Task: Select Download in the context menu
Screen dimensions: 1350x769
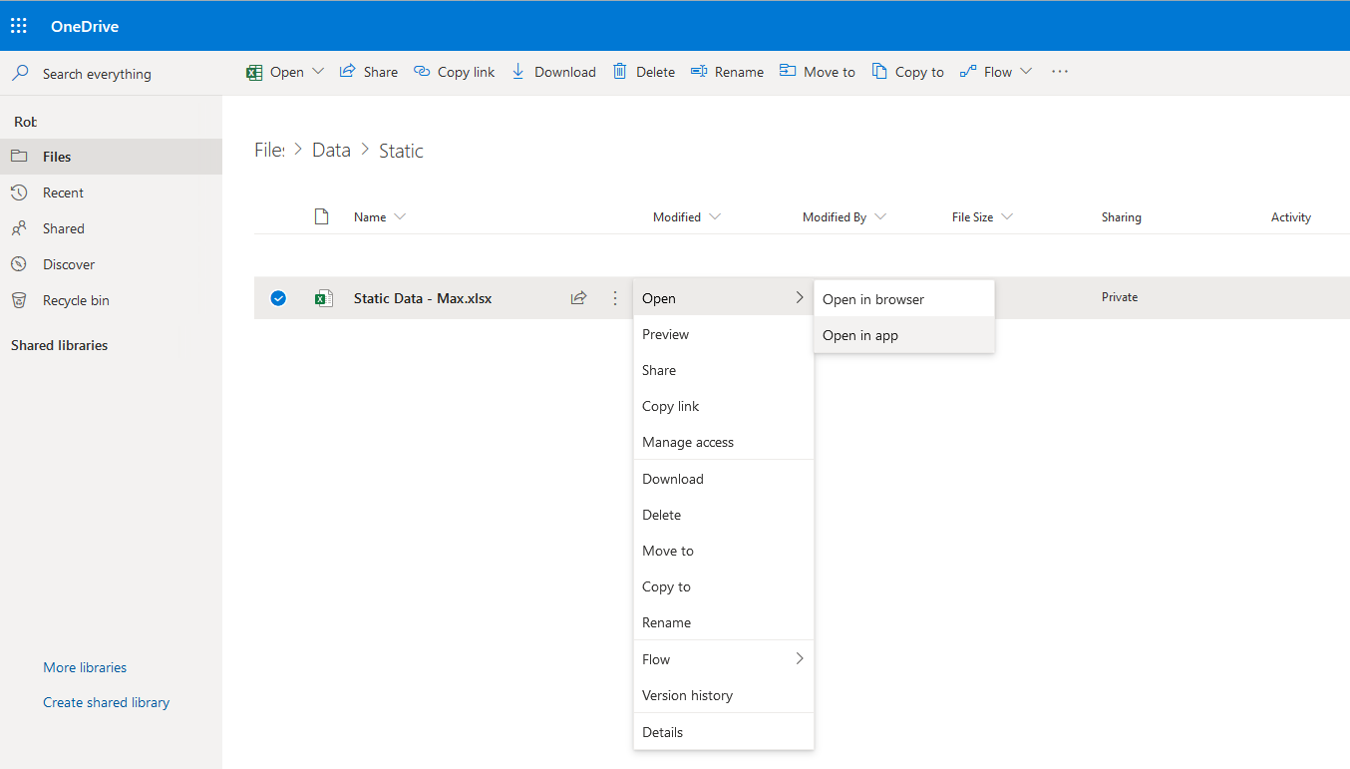Action: 724,479
